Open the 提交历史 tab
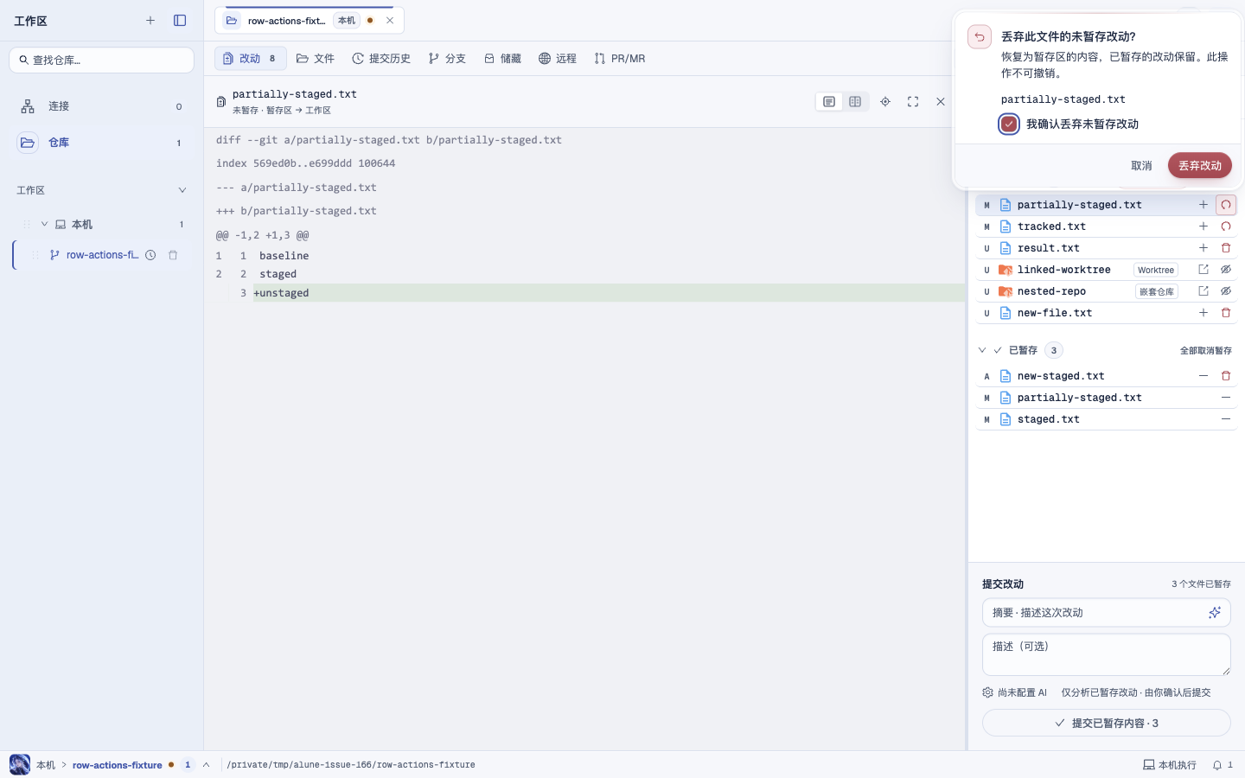This screenshot has width=1245, height=778. point(381,59)
